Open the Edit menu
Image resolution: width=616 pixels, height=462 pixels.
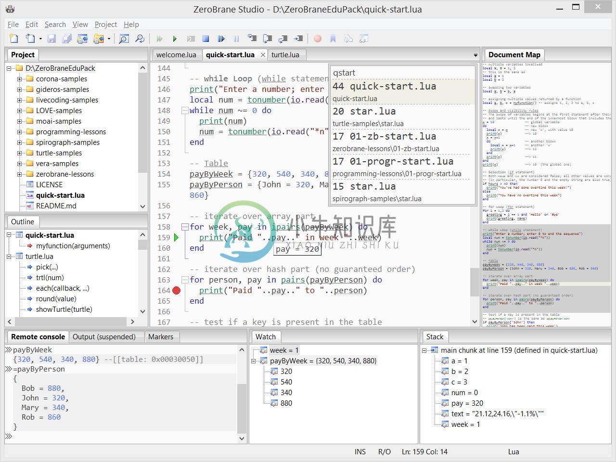(32, 25)
